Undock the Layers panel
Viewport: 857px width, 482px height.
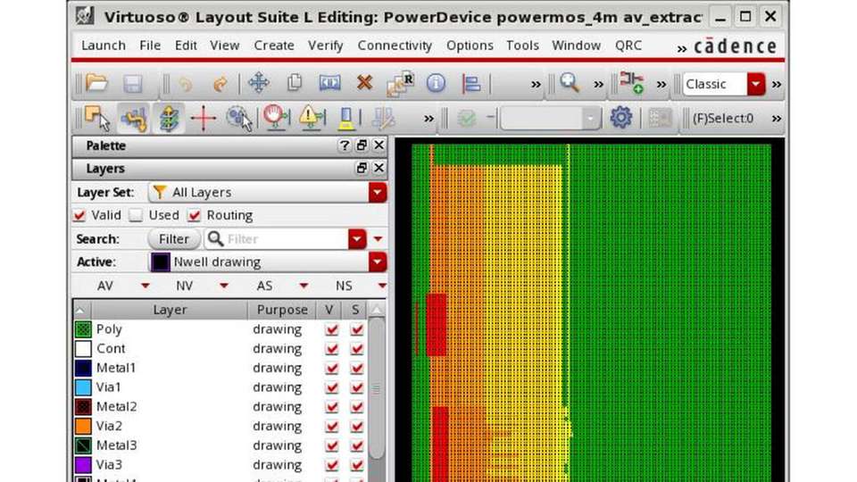point(362,169)
